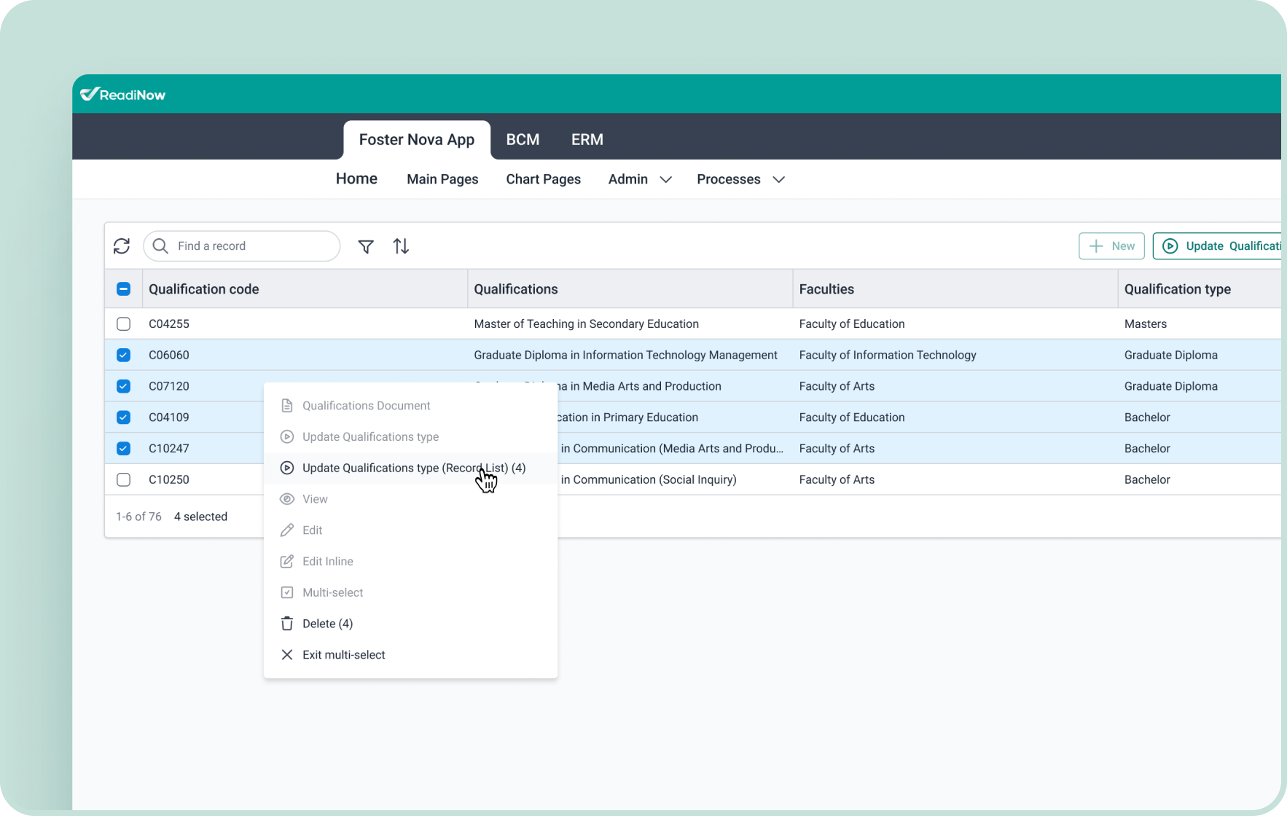
Task: Toggle the select-all checkbox in header
Action: (123, 289)
